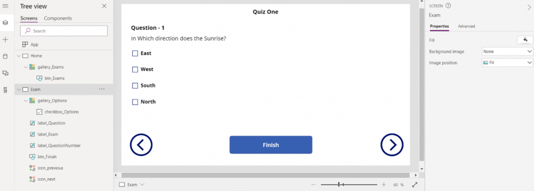534x191 pixels.
Task: Check the West option checkbox
Action: pyautogui.click(x=135, y=69)
